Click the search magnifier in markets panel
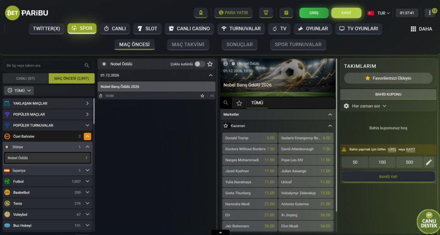The width and height of the screenshot is (440, 235). (226, 103)
